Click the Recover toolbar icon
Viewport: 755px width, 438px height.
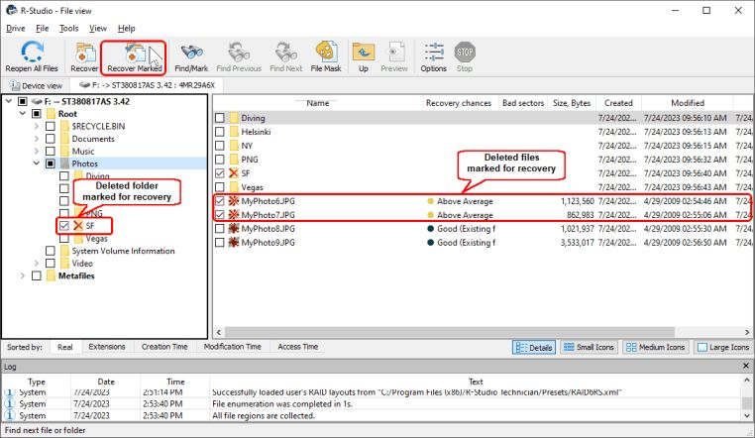85,52
